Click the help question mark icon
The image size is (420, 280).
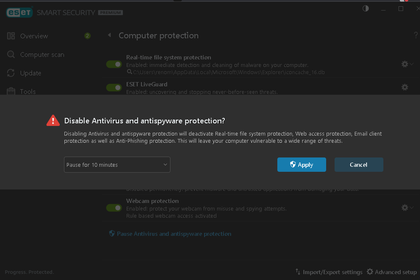click(416, 35)
